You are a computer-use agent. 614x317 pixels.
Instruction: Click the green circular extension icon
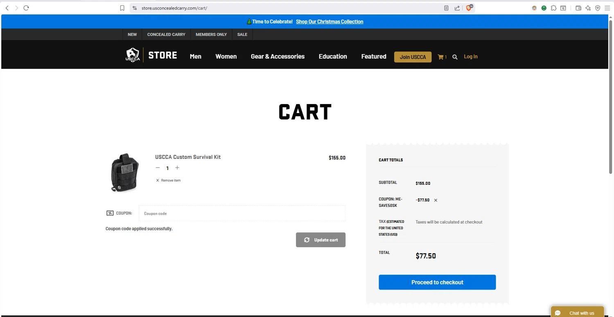click(x=544, y=8)
